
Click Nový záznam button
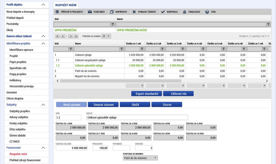coord(71,105)
